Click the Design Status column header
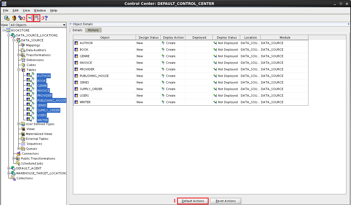 coord(148,37)
